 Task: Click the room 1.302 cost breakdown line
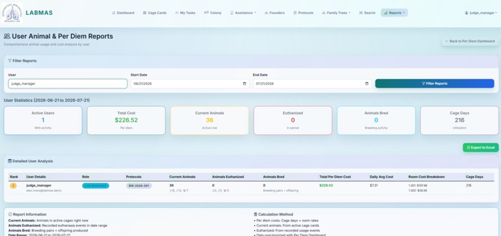(x=416, y=190)
